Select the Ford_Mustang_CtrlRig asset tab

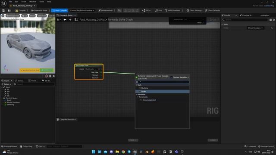(x=23, y=6)
